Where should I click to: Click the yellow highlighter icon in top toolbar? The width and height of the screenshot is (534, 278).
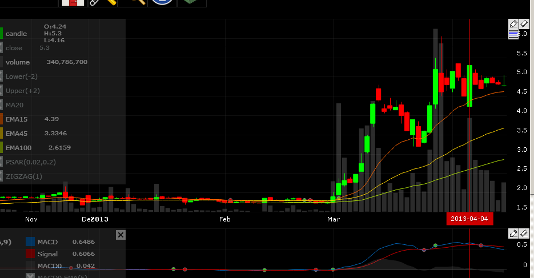click(x=111, y=2)
